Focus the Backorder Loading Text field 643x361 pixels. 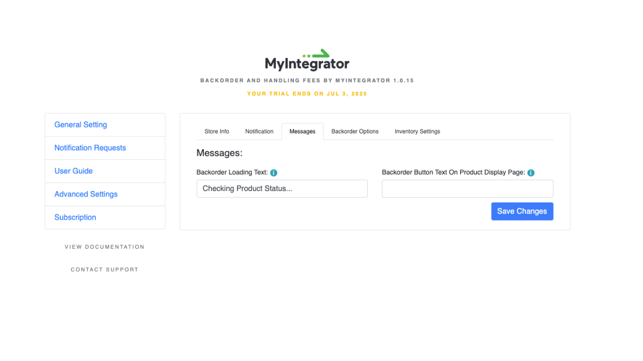[x=282, y=189]
